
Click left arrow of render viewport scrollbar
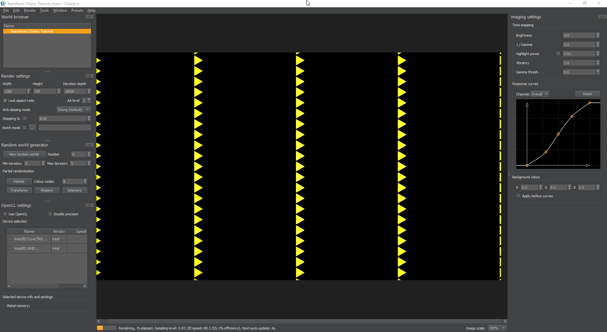coord(98,321)
